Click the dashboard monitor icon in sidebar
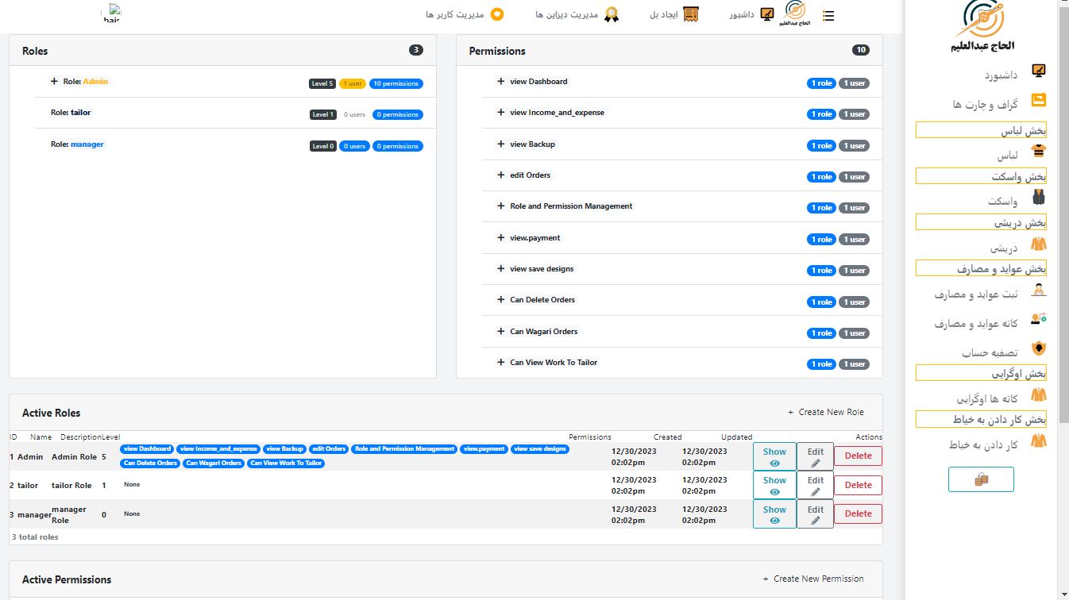Viewport: 1069px width, 600px height. [x=1037, y=71]
